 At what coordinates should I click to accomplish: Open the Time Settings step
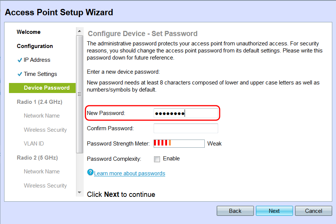tap(40, 74)
